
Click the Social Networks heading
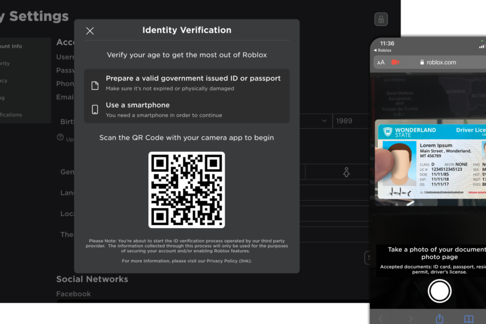click(x=92, y=279)
